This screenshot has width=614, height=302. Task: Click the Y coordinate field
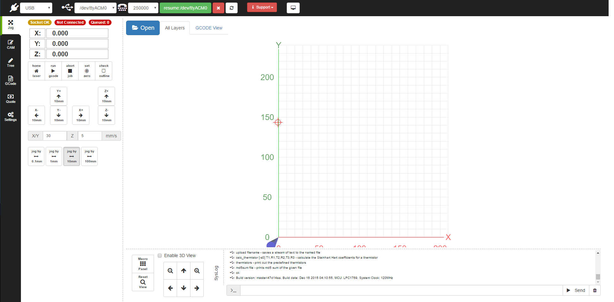[x=77, y=44]
